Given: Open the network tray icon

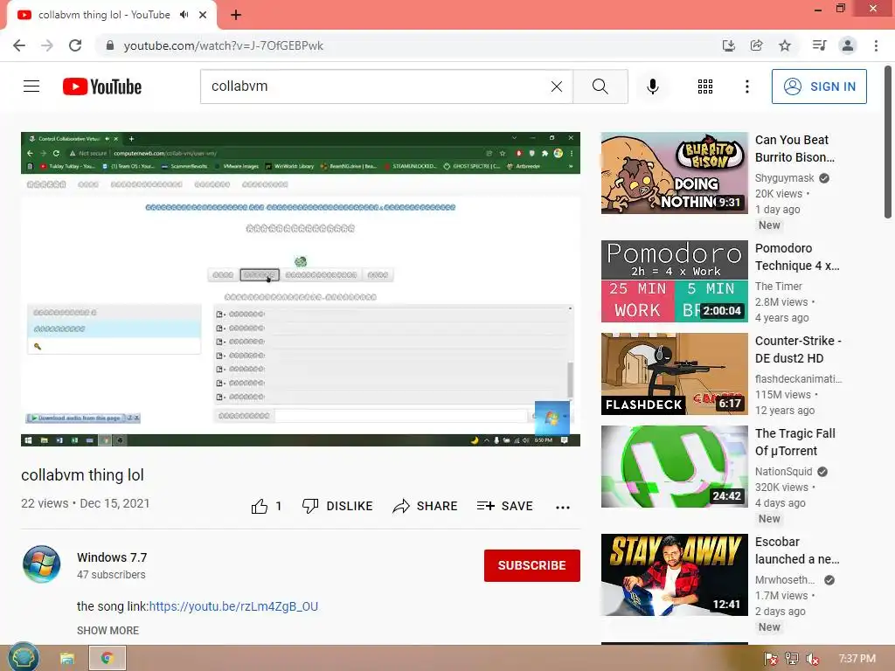Looking at the screenshot, I should (x=792, y=659).
